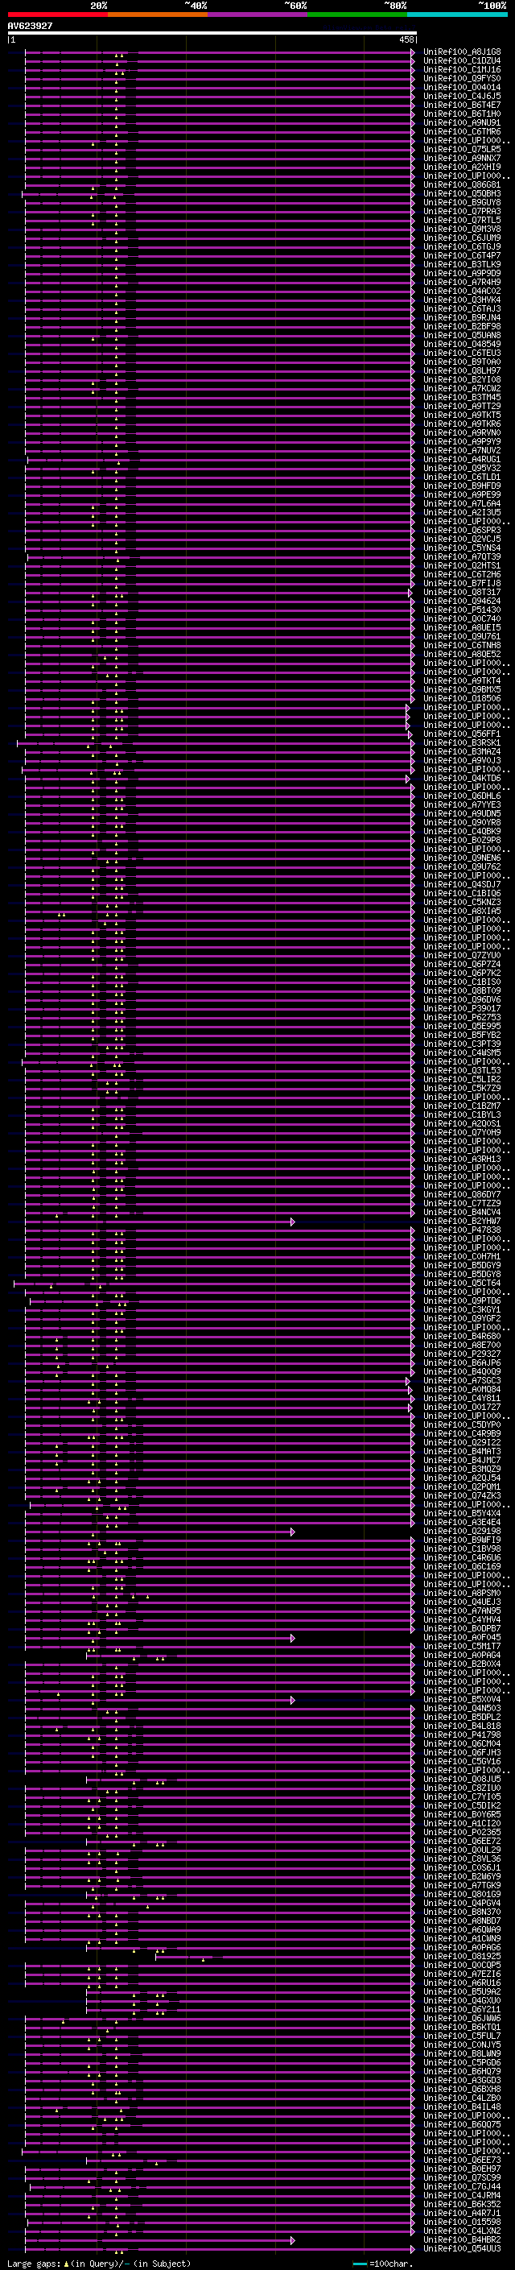The width and height of the screenshot is (515, 2270).
Task: Select hit label UniRef100_A3E4E4
Action: [x=462, y=1523]
